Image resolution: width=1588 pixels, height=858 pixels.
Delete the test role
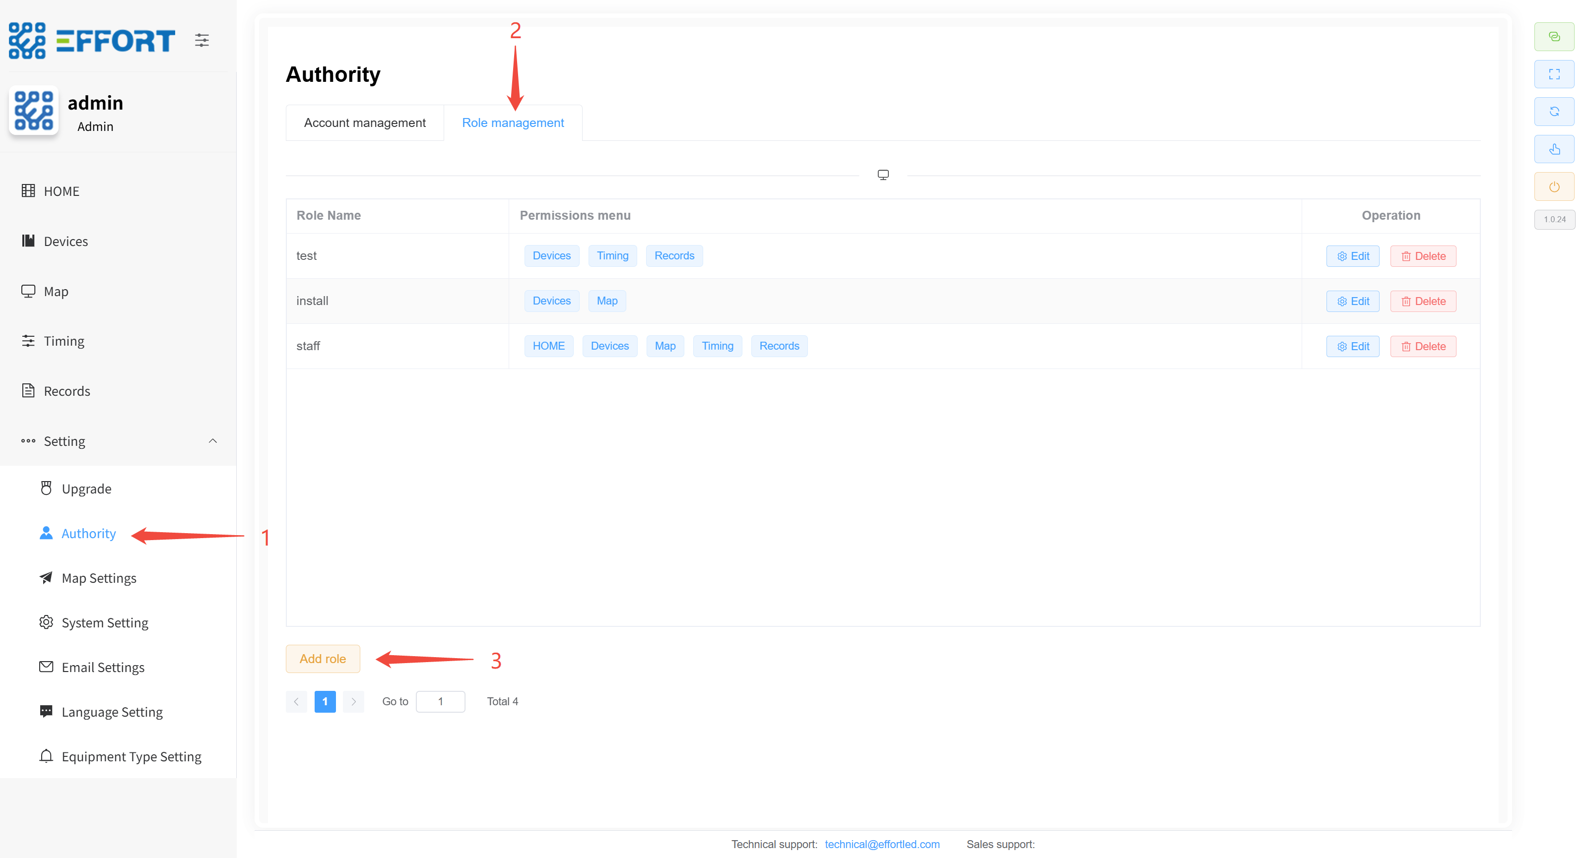click(x=1423, y=256)
